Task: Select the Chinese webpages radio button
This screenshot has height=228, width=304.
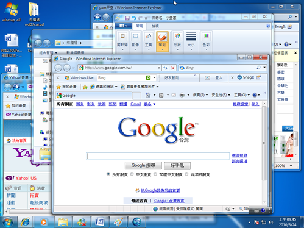Action: [132, 174]
